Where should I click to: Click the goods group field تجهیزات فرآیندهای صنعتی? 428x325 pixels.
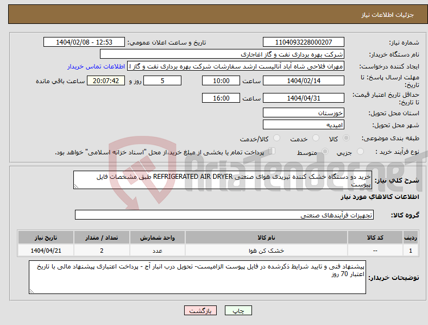224,215
